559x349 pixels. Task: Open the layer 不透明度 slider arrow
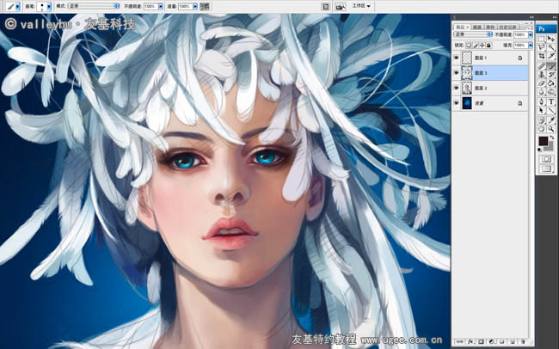[x=530, y=34]
